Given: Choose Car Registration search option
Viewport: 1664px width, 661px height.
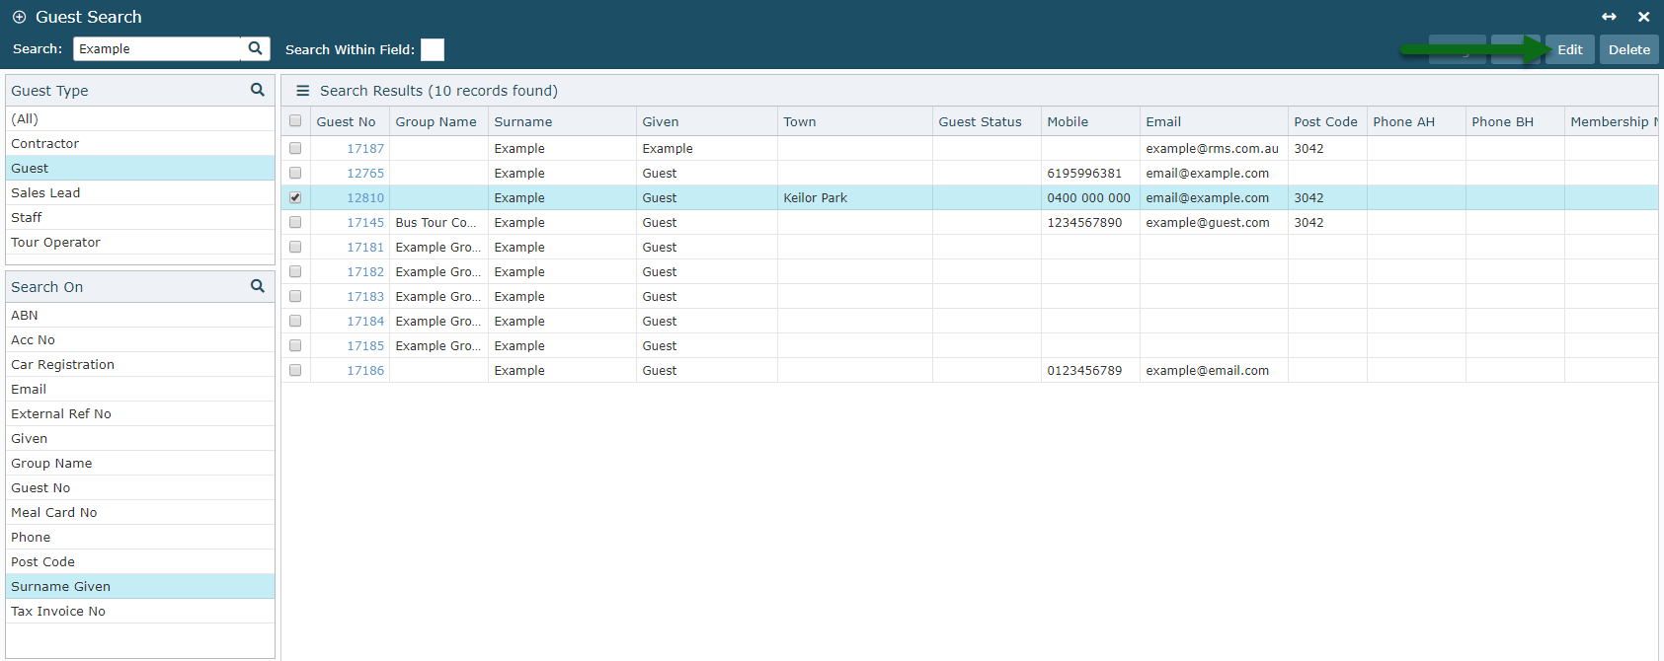Looking at the screenshot, I should [x=140, y=364].
